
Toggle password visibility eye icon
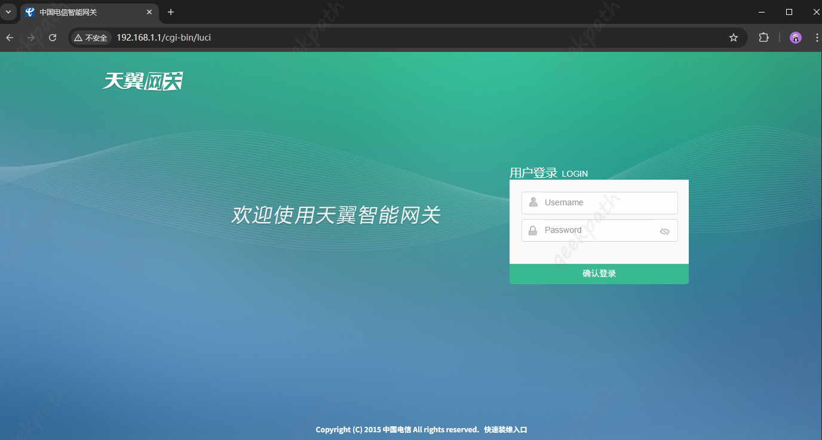(665, 232)
